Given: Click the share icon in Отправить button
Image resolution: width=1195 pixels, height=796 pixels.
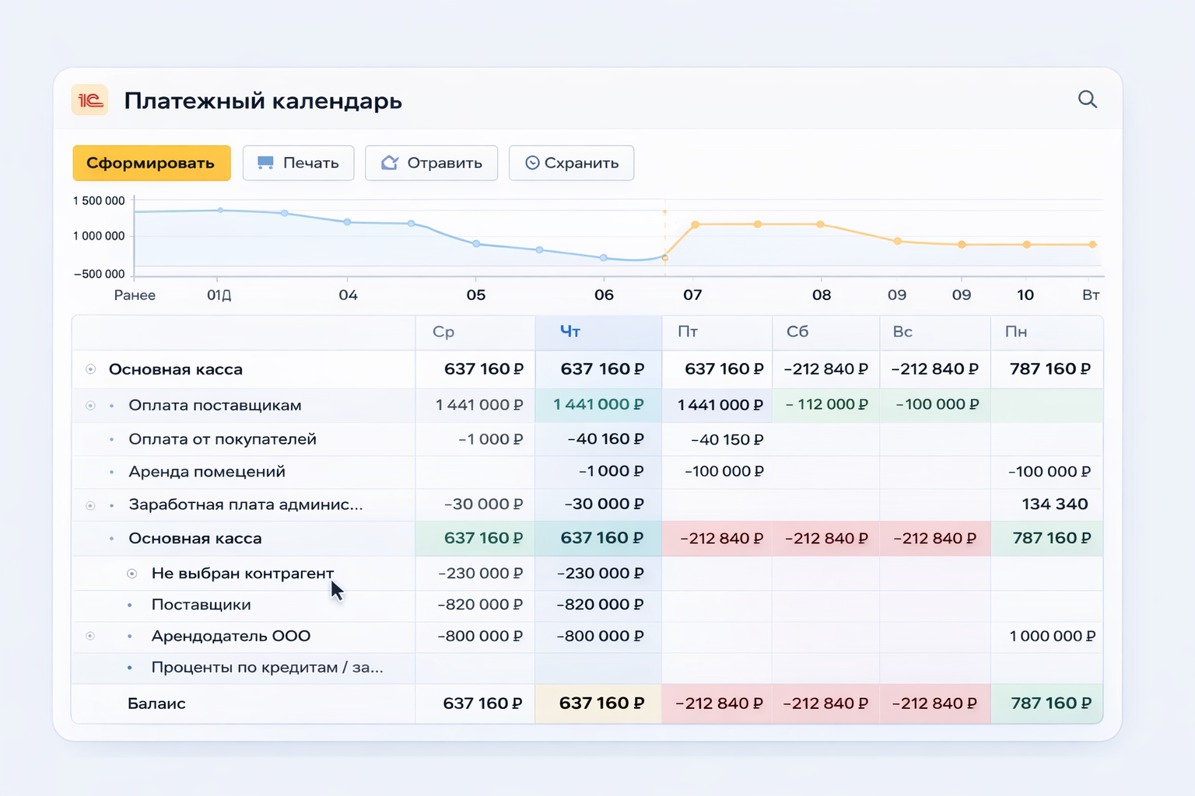Looking at the screenshot, I should point(390,163).
